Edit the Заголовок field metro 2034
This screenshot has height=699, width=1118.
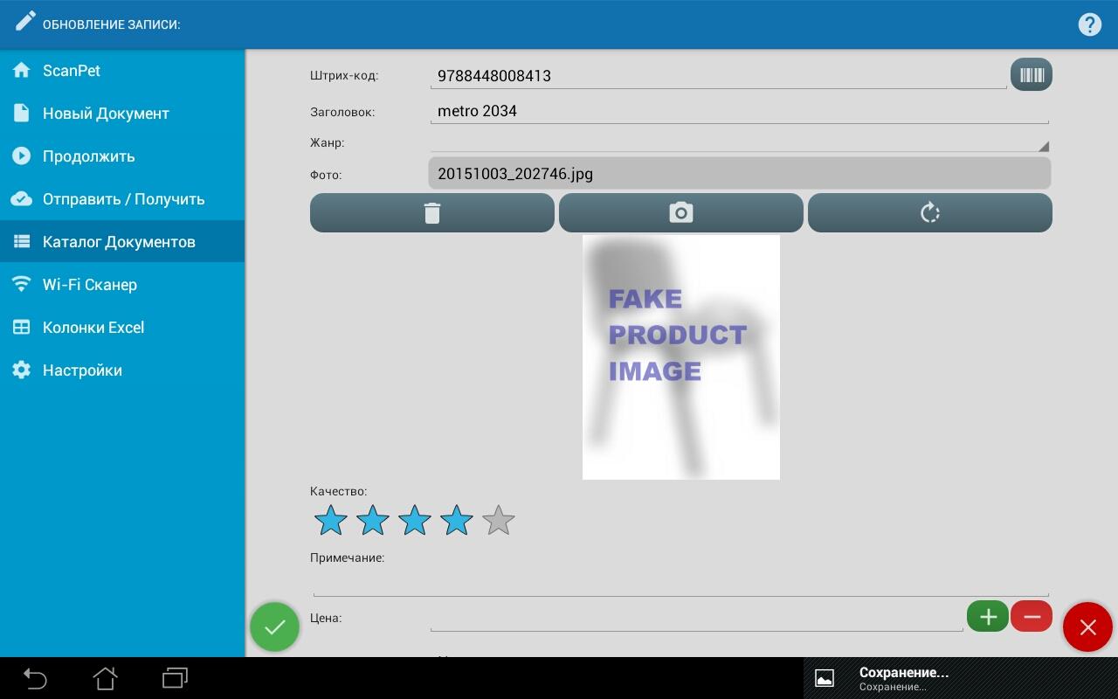tap(739, 111)
